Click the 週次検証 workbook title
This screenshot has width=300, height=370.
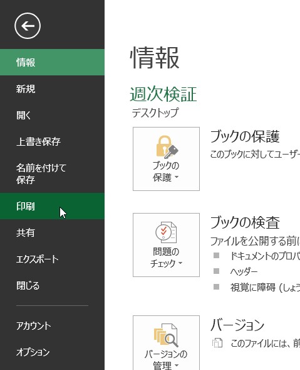[163, 94]
